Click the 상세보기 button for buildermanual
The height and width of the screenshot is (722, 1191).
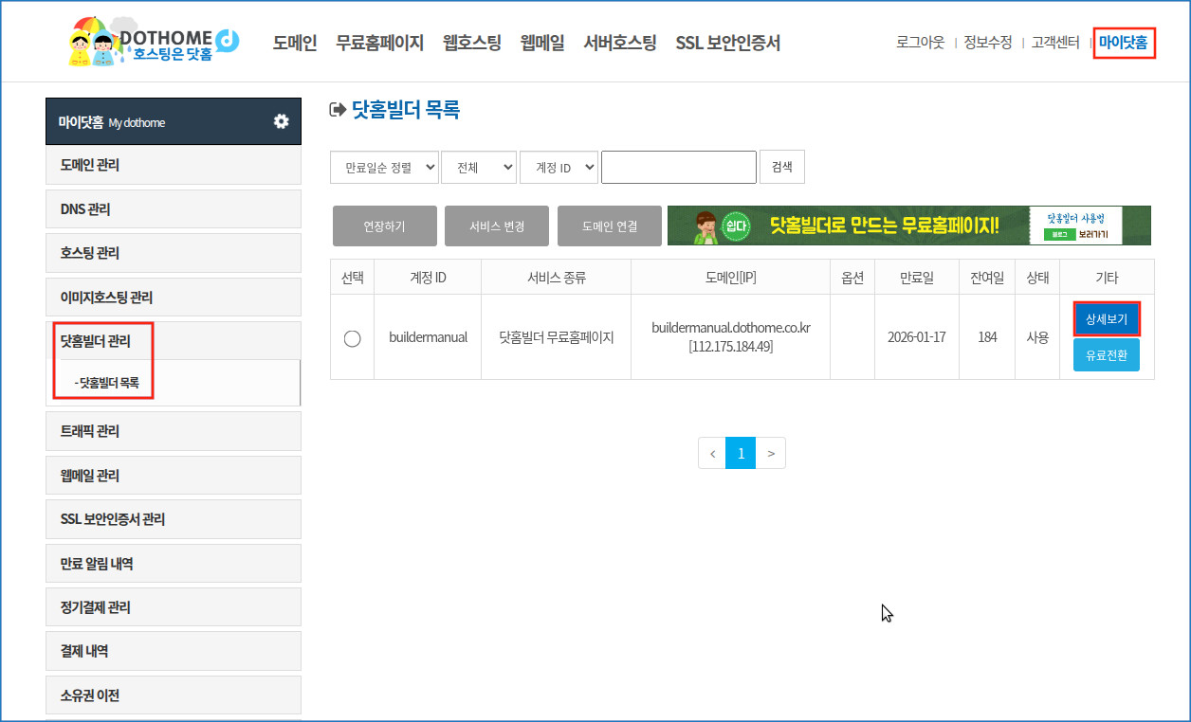[x=1107, y=319]
